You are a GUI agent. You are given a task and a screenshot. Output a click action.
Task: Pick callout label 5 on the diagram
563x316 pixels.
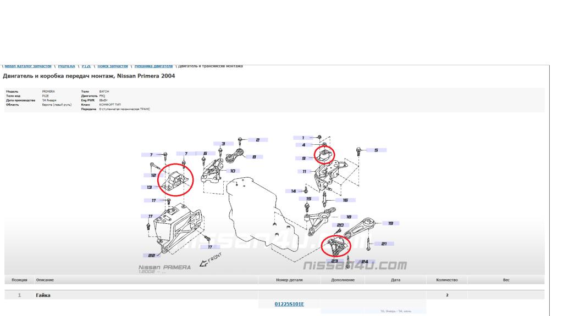376,150
